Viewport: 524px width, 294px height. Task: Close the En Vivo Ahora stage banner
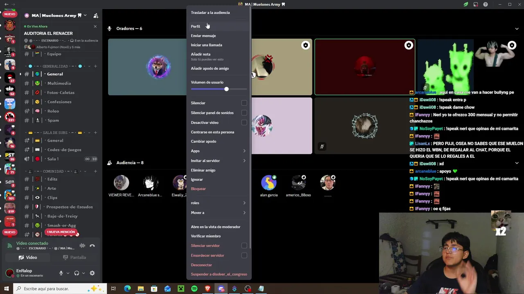pyautogui.click(x=95, y=26)
